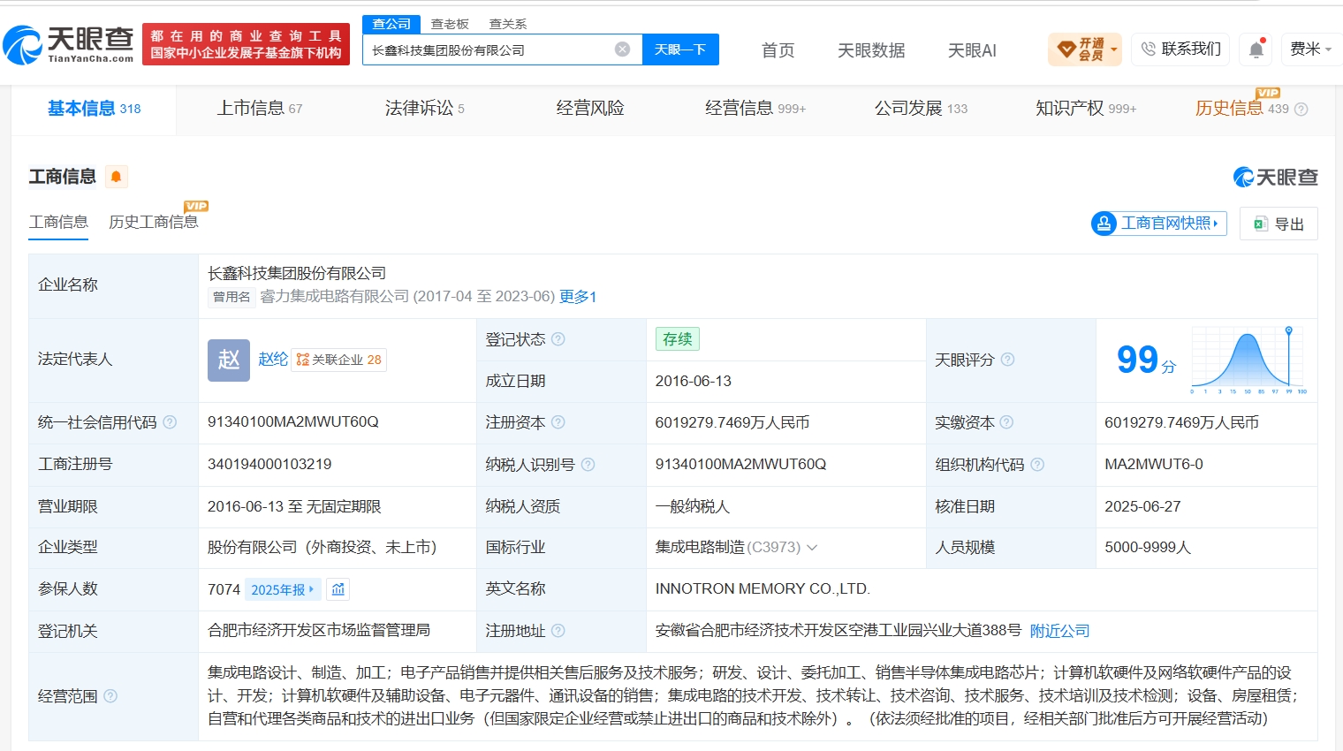Click the 导出 export button
Image resolution: width=1343 pixels, height=751 pixels.
point(1279,224)
